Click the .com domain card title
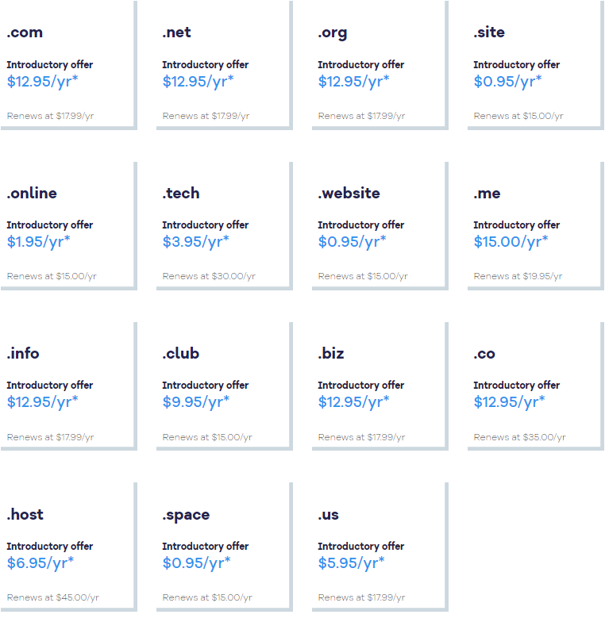This screenshot has height=622, width=605. coord(25,33)
